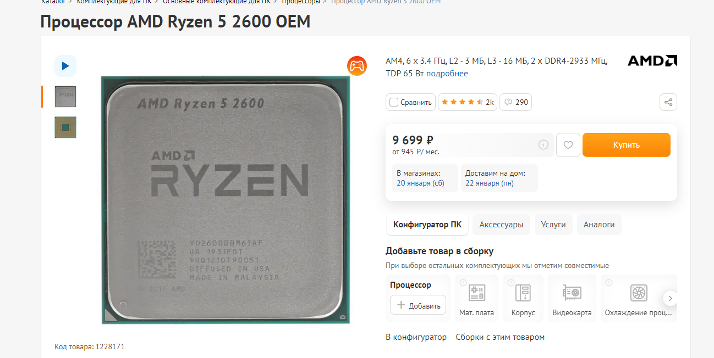The height and width of the screenshot is (358, 714).
Task: Expand configurator carousel with right arrow
Action: (x=670, y=298)
